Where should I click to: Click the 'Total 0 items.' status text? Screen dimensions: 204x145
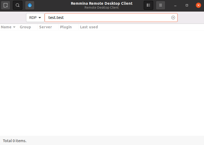tap(15, 141)
